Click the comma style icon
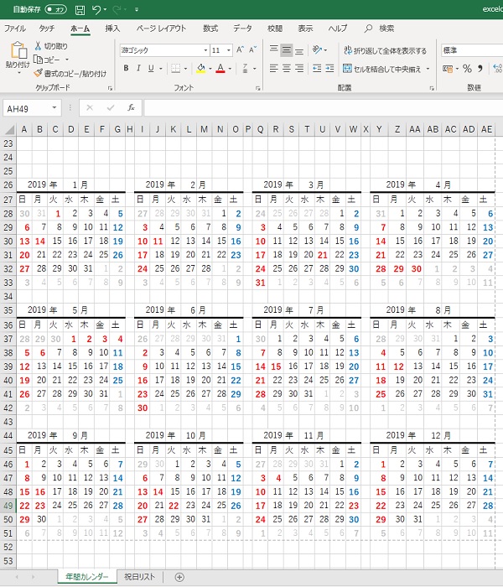 [480, 69]
